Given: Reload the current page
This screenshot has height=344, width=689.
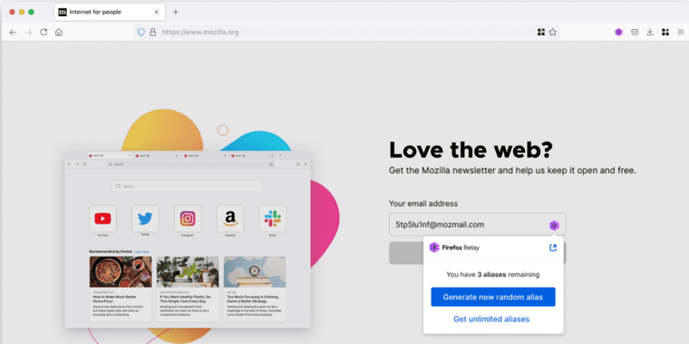Looking at the screenshot, I should [44, 32].
